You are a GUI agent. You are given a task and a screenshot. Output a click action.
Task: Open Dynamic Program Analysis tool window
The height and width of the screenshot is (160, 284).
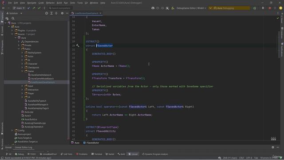point(155,154)
